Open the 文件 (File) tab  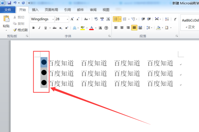(x=8, y=10)
